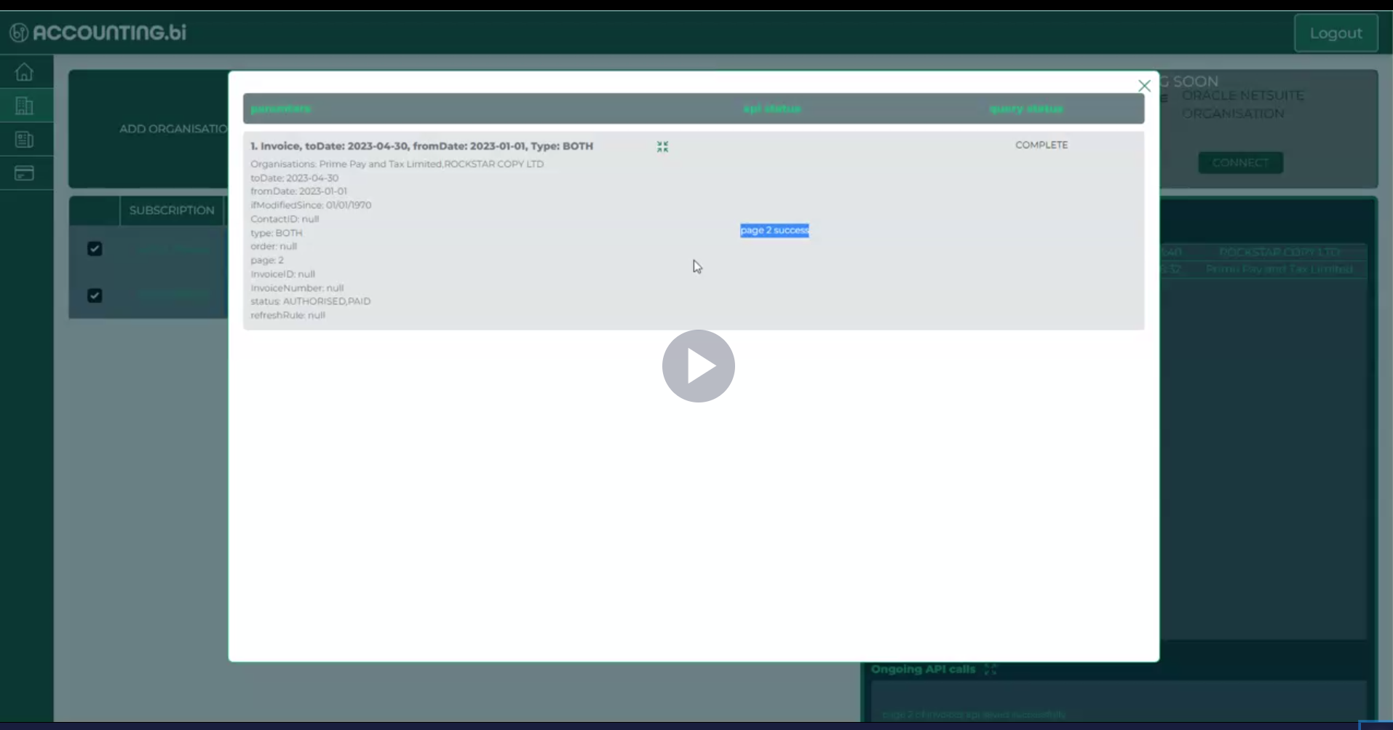Open the Invoices newspaper icon in sidebar
Image resolution: width=1393 pixels, height=730 pixels.
(x=24, y=139)
